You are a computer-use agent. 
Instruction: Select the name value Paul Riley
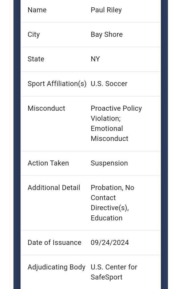pyautogui.click(x=106, y=10)
